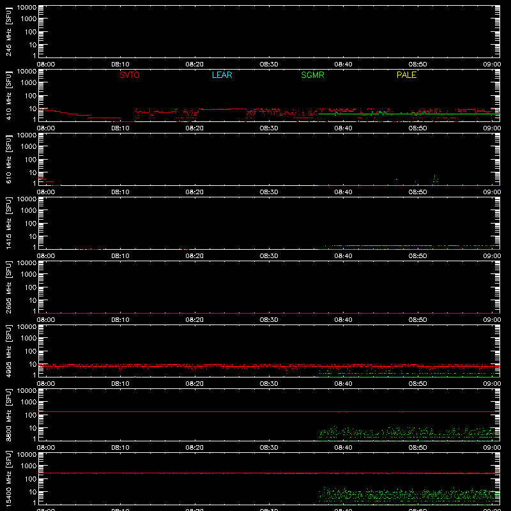Click the 08:20 label under 4995 MHz plot

[195, 384]
